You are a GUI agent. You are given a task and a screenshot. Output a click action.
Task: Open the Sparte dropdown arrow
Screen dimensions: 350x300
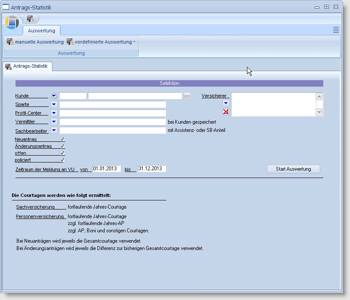coord(54,104)
